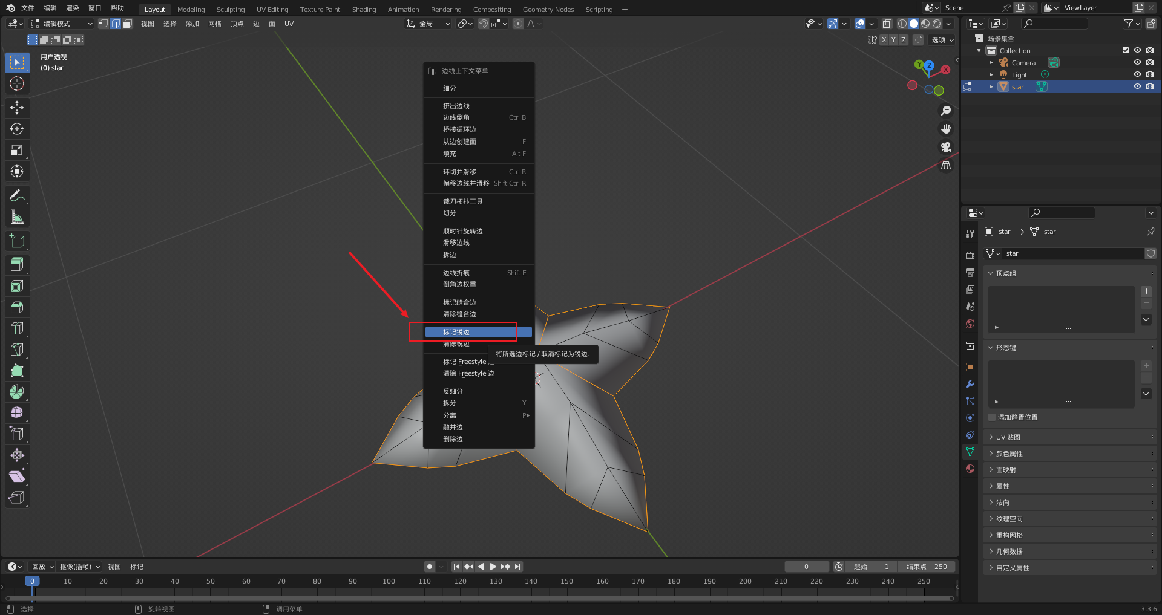Pick the Scale tool
Image resolution: width=1162 pixels, height=615 pixels.
pos(17,150)
